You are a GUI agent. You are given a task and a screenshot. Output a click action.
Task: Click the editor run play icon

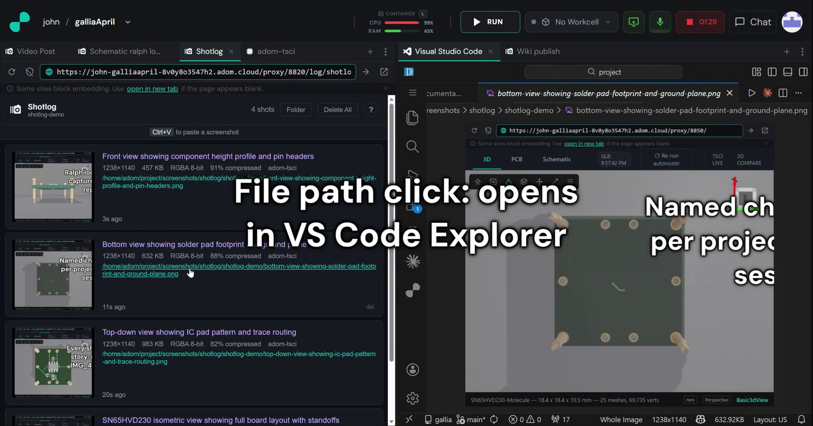(752, 93)
